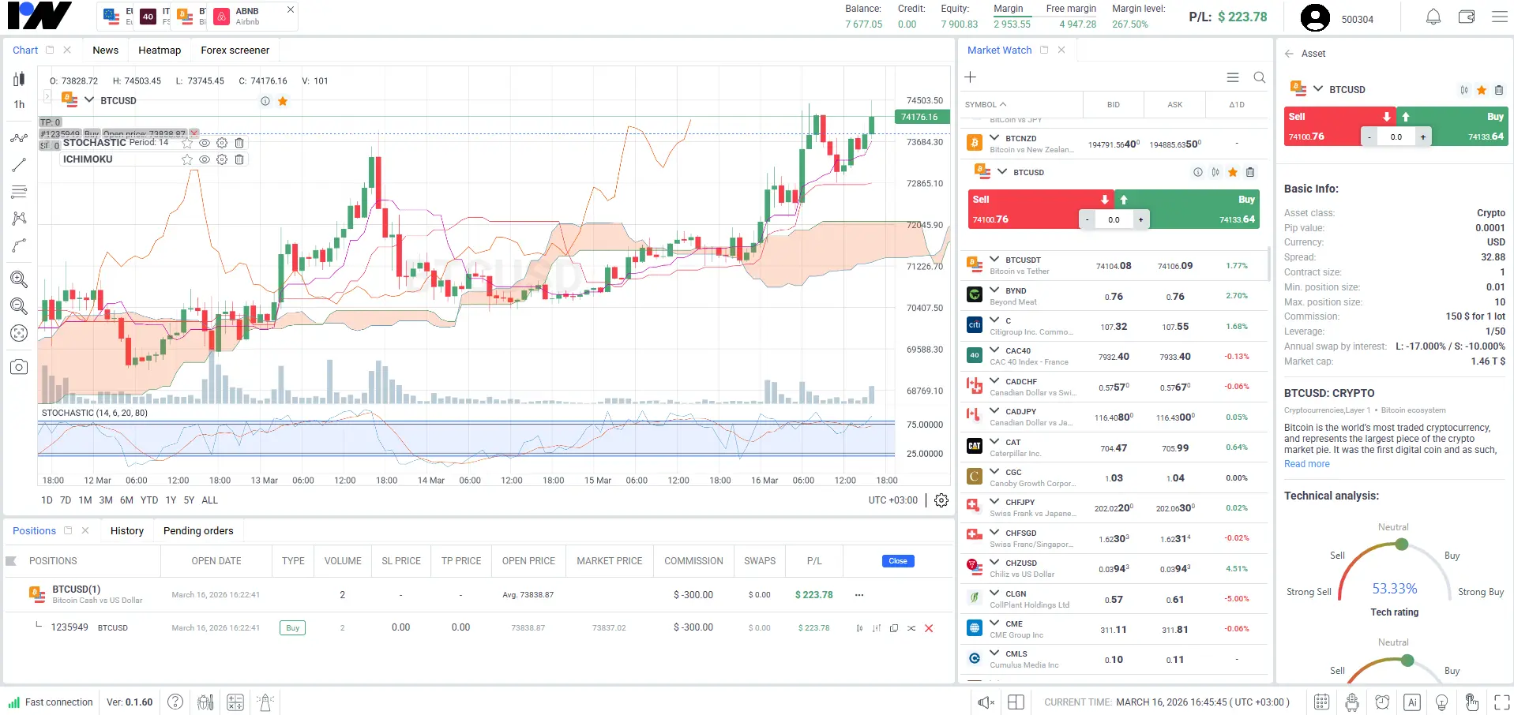Follow the Read more link

tap(1306, 464)
